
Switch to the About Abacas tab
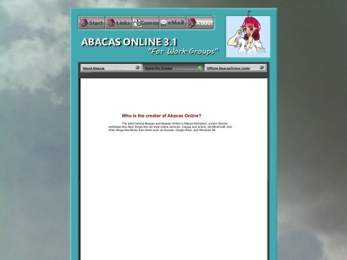point(111,68)
